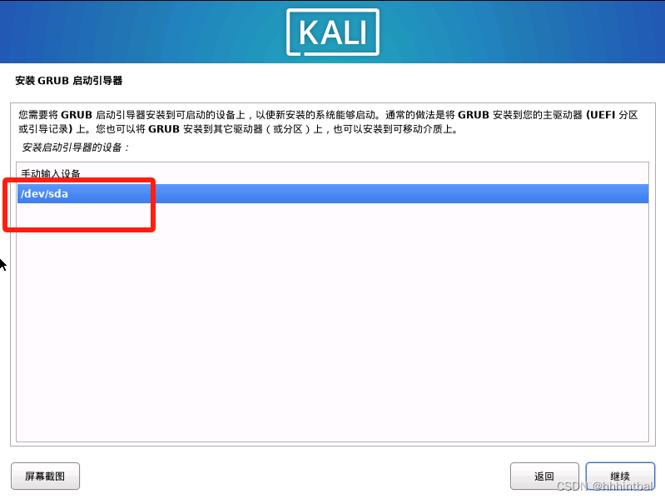The image size is (665, 499).
Task: Go back with the 返回 button
Action: click(544, 476)
